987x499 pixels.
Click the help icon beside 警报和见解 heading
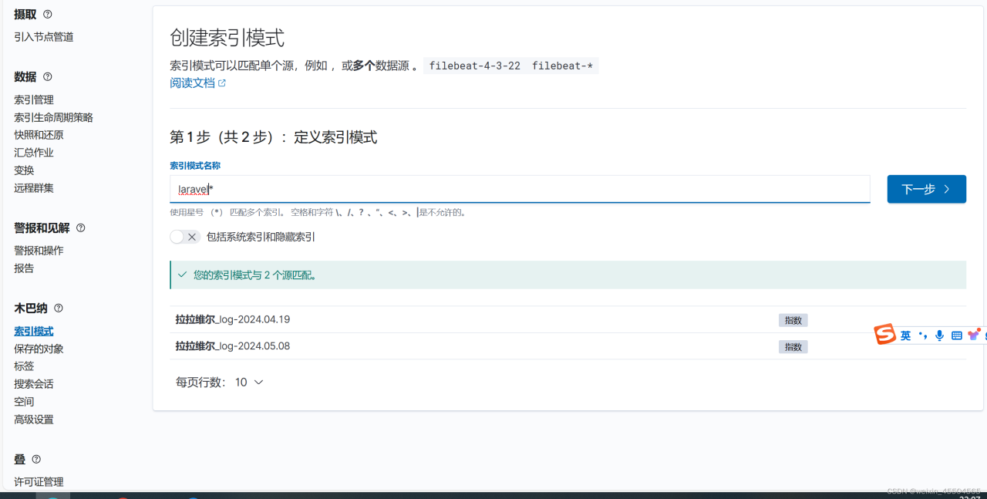point(81,228)
